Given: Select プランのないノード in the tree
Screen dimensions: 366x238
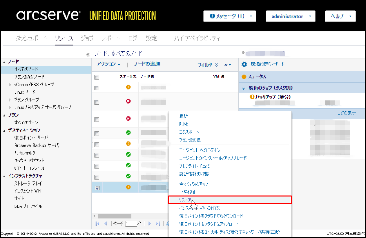Looking at the screenshot, I should tap(29, 77).
